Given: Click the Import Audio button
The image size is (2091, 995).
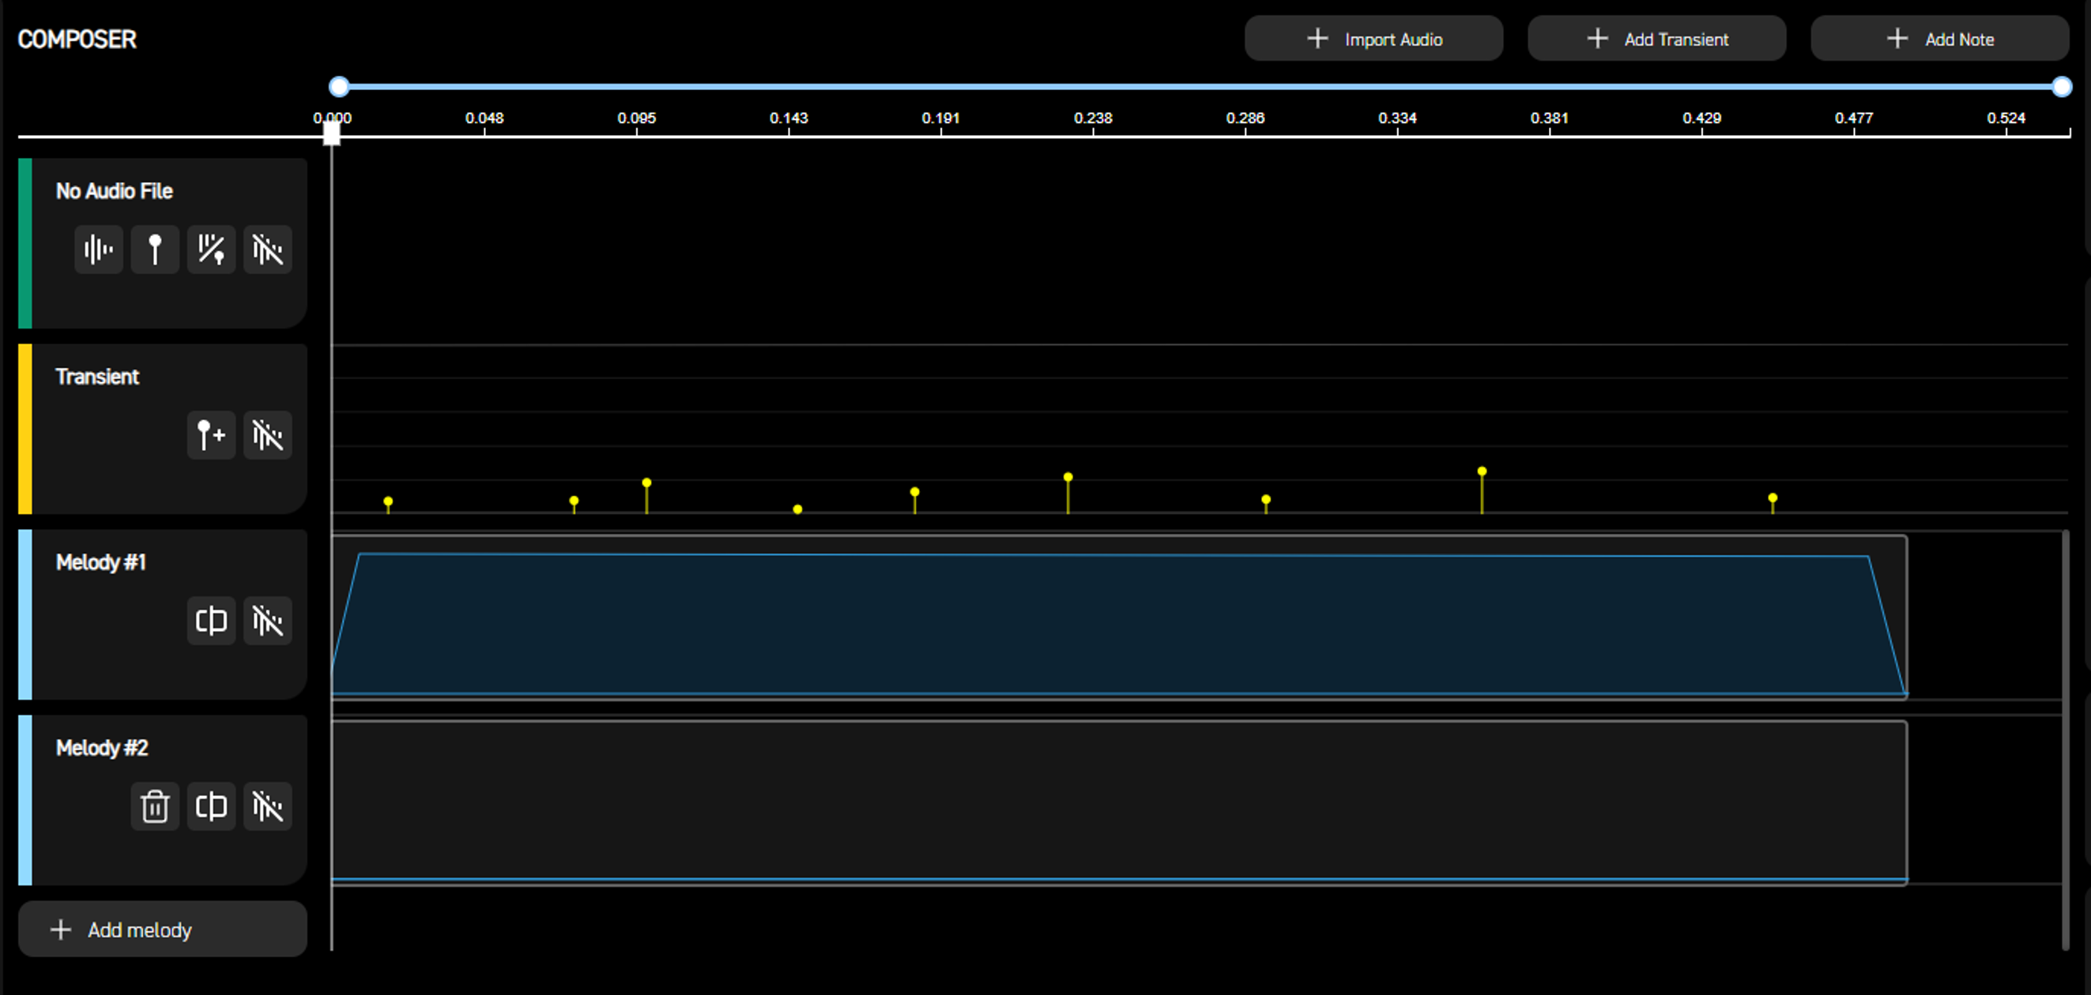Looking at the screenshot, I should click(1373, 39).
